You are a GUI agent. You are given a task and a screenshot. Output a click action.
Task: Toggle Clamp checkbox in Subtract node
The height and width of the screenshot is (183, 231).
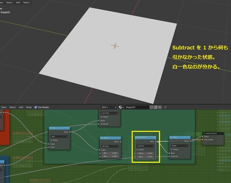[x=137, y=150]
